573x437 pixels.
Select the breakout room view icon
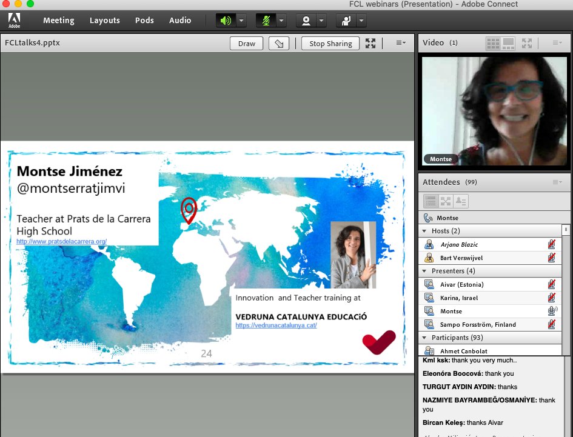(x=446, y=201)
